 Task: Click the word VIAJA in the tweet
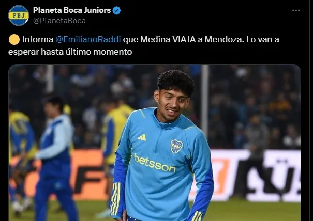point(184,39)
